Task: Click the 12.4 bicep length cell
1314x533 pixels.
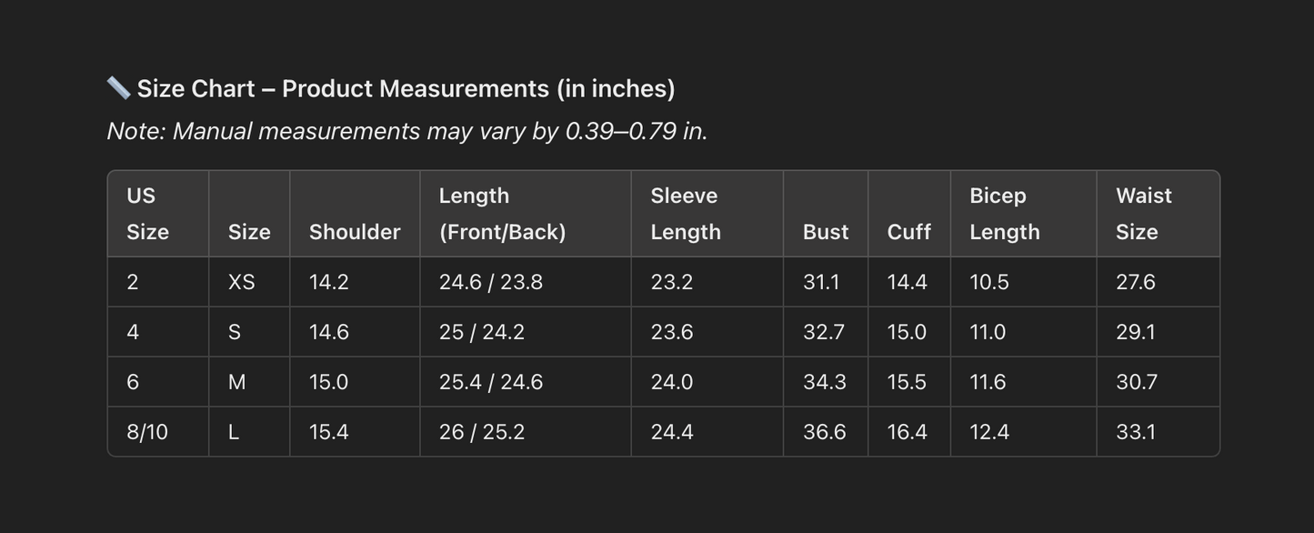Action: tap(988, 432)
